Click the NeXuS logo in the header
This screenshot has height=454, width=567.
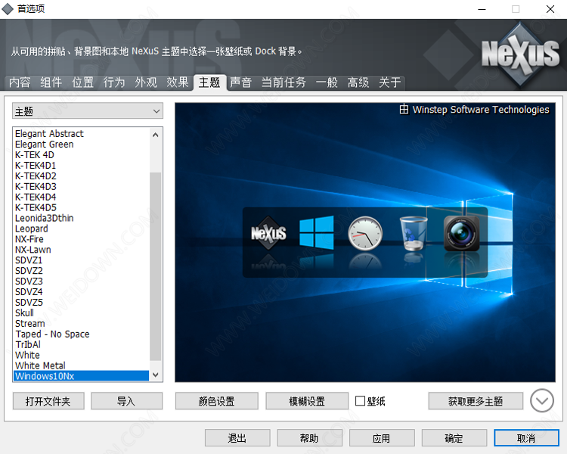pyautogui.click(x=520, y=54)
